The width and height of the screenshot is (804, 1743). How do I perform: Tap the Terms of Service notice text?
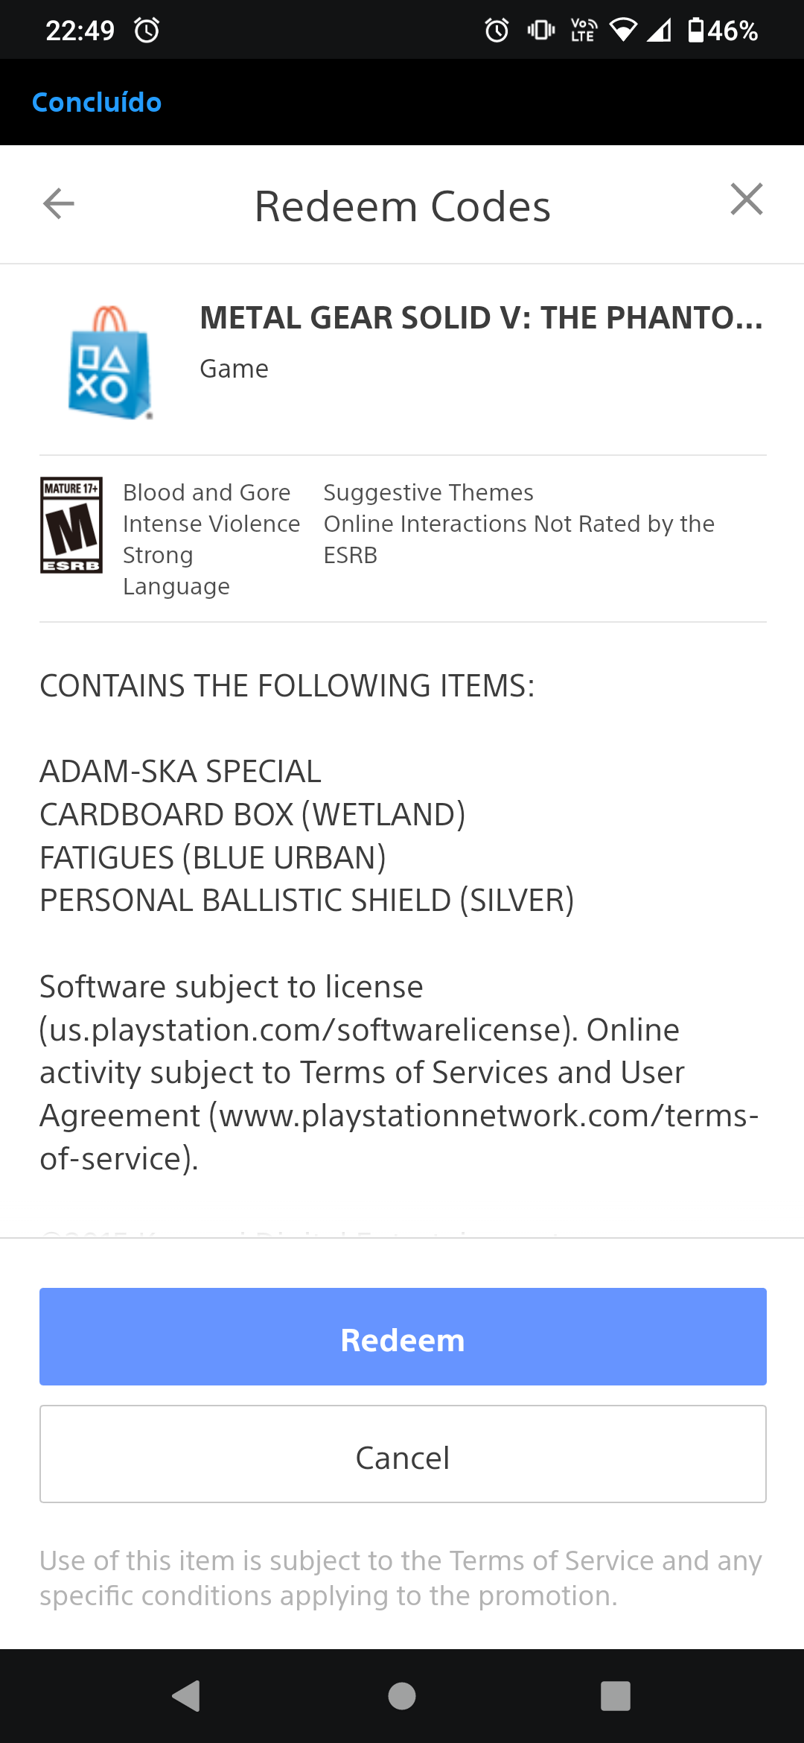pos(401,1578)
